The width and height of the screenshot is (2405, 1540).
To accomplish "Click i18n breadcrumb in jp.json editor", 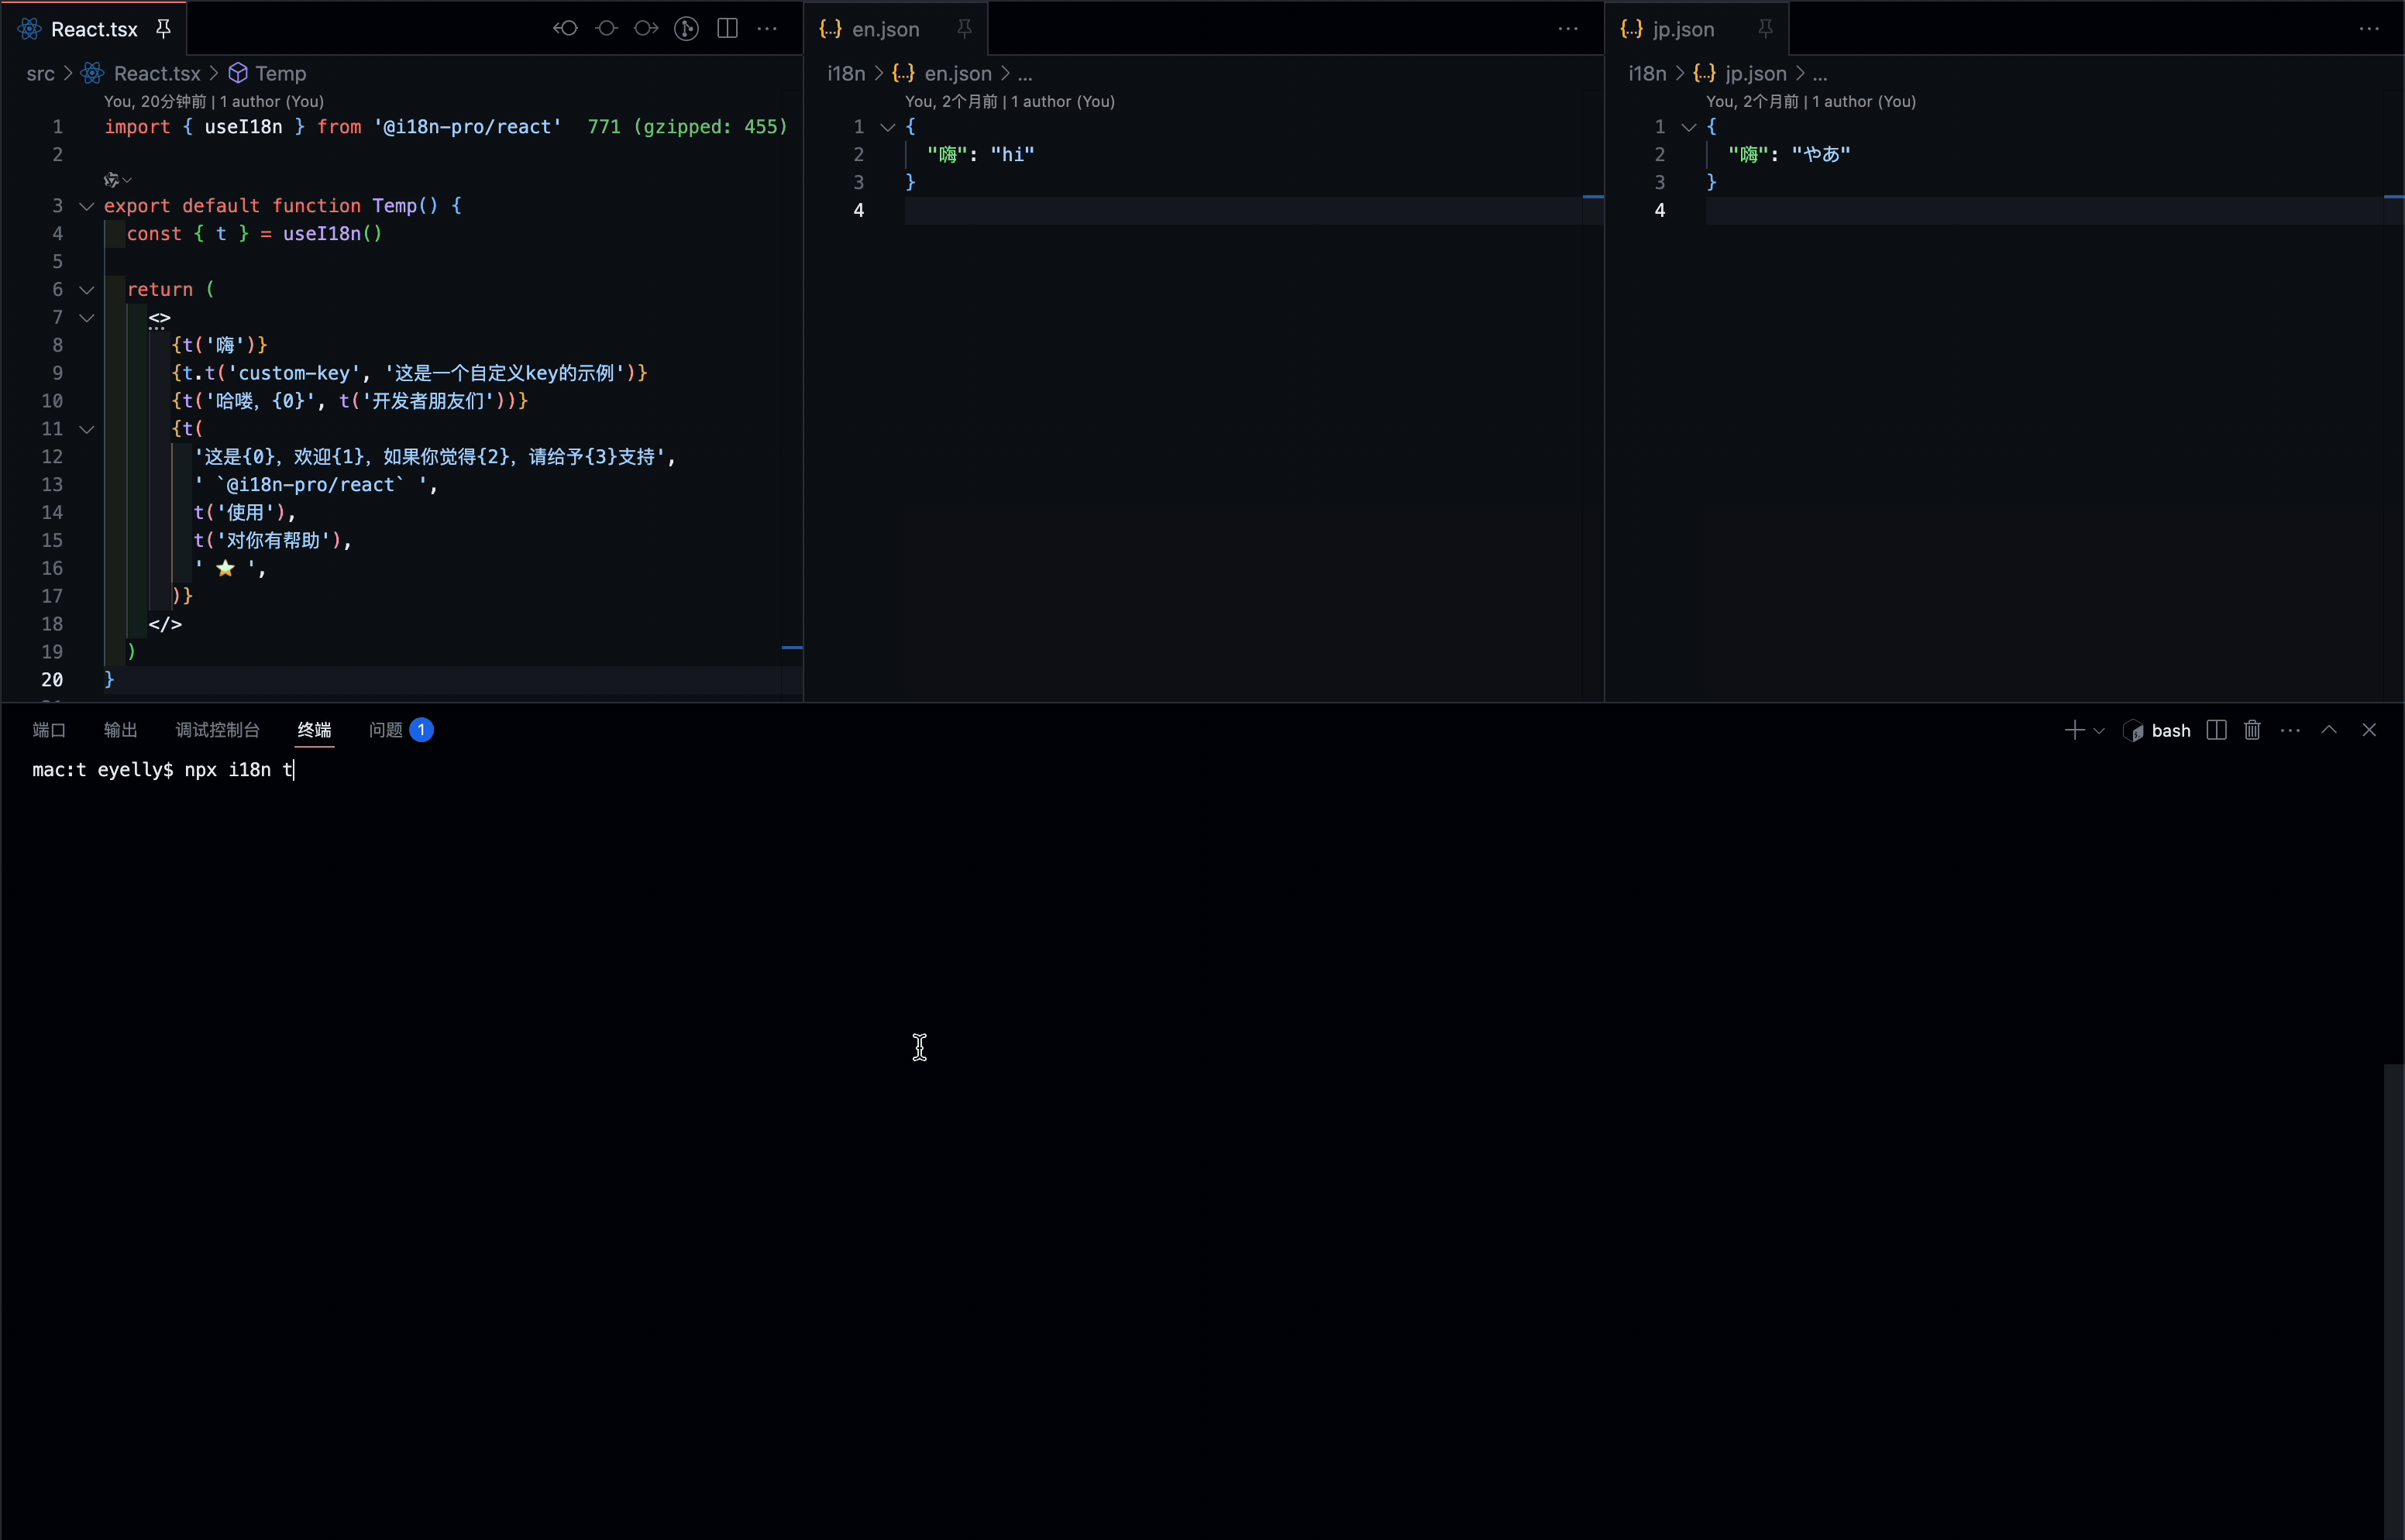I will click(1647, 73).
